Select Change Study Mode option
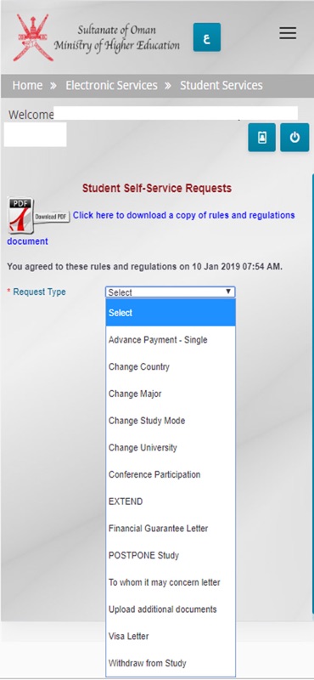The width and height of the screenshot is (314, 680). pyautogui.click(x=171, y=421)
